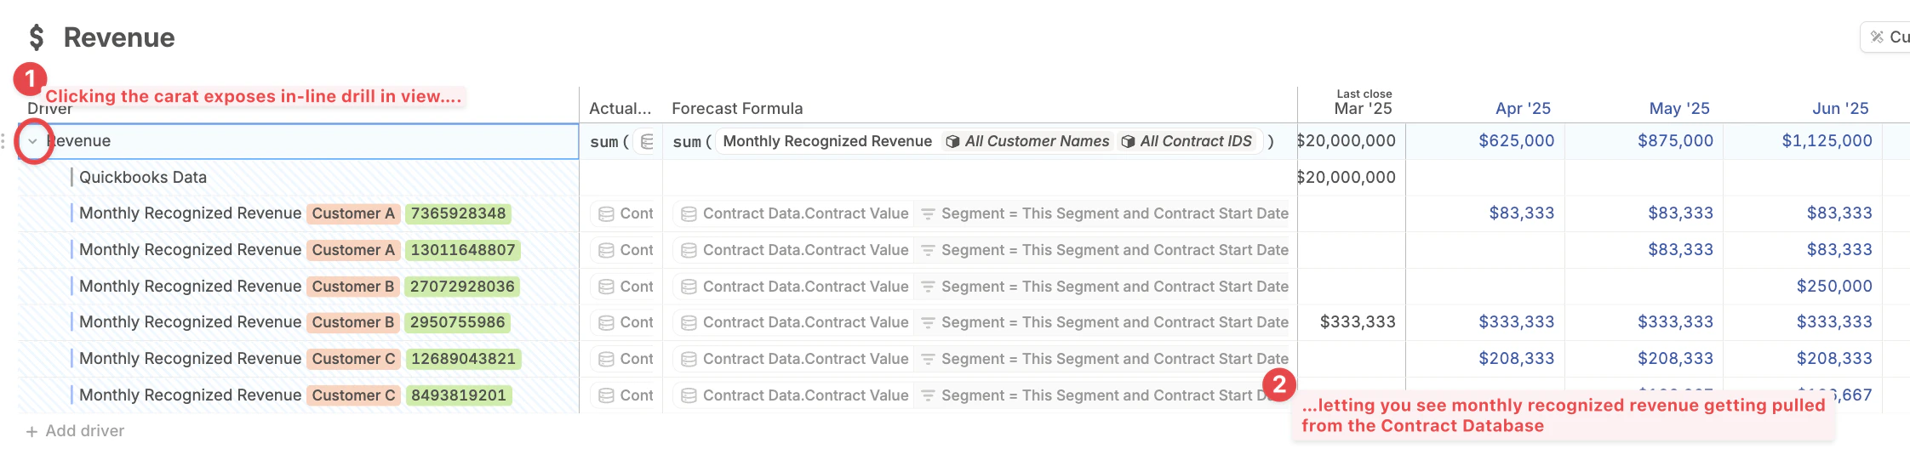Select the Forecast Formula column header
The width and height of the screenshot is (1910, 449).
(737, 108)
